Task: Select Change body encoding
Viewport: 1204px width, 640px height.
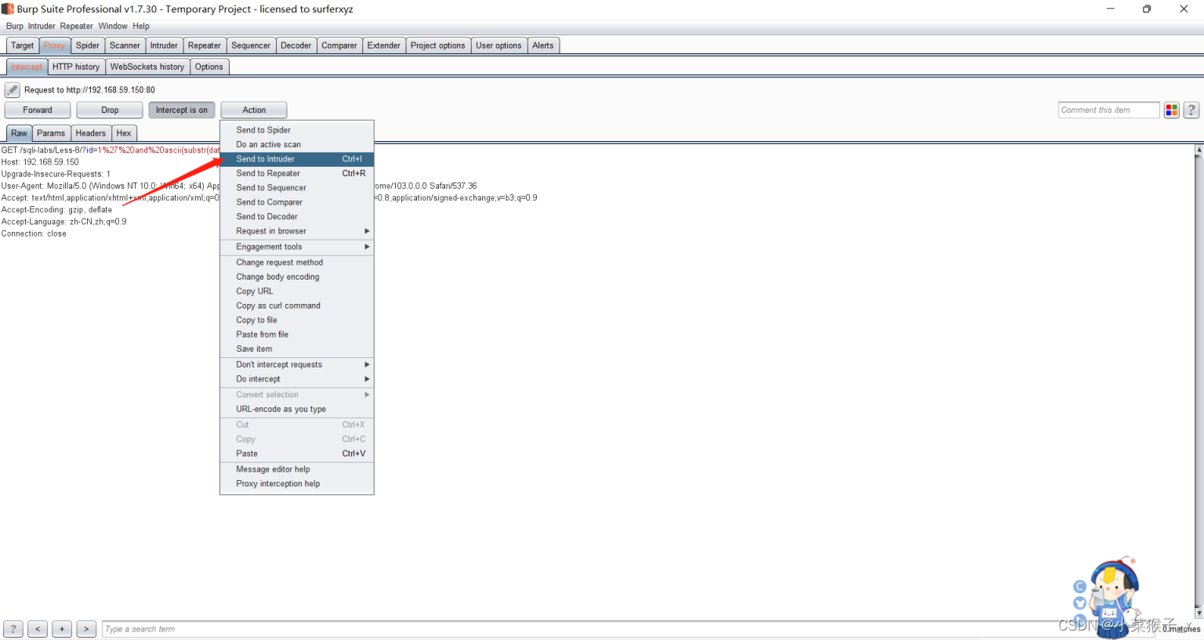Action: click(x=297, y=277)
